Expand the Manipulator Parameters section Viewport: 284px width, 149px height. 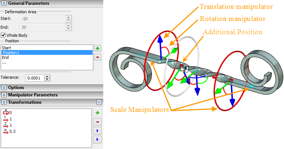(x=4, y=95)
